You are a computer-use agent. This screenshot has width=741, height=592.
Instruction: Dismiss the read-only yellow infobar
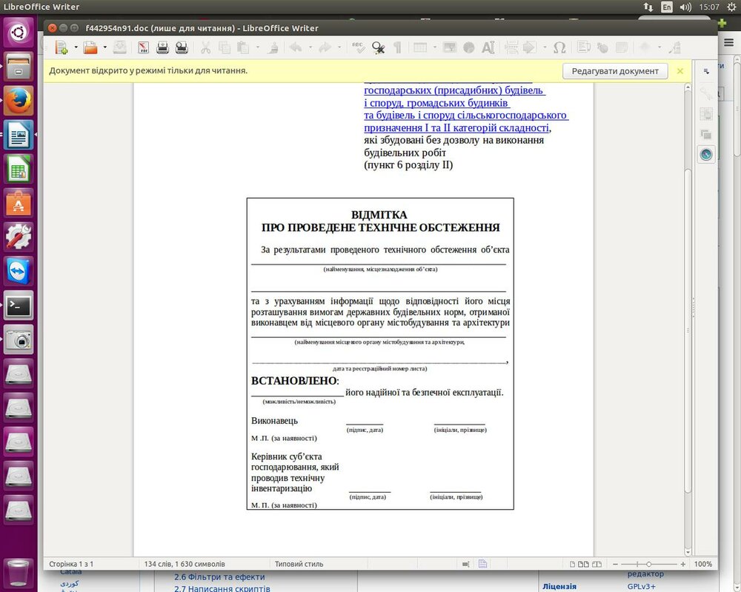(680, 71)
